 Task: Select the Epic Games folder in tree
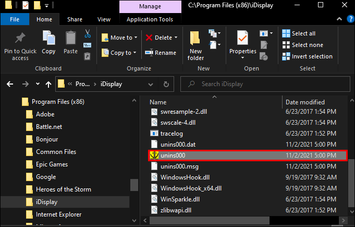[x=52, y=164]
